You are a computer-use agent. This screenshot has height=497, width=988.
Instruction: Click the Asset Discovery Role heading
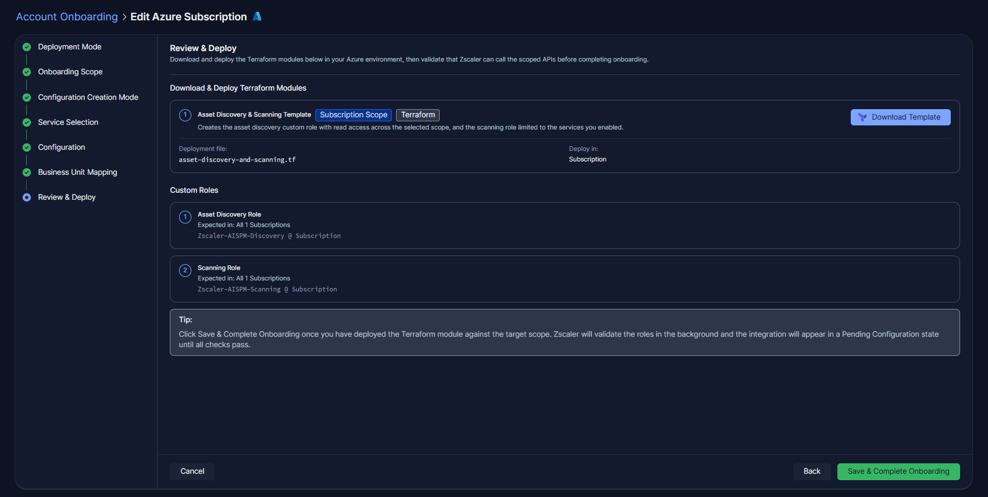(229, 214)
